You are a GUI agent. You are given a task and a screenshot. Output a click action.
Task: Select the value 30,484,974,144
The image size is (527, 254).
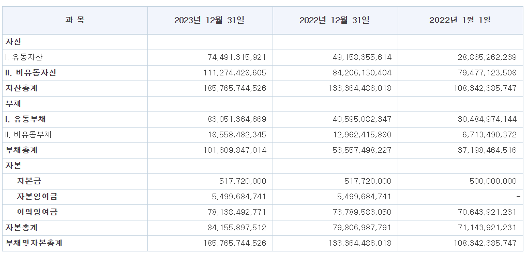click(x=487, y=119)
